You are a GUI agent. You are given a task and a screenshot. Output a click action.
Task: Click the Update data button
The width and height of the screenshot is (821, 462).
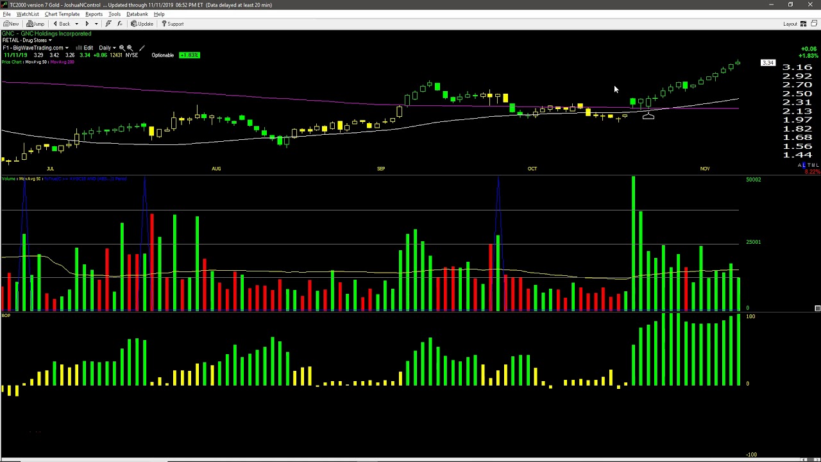click(142, 24)
